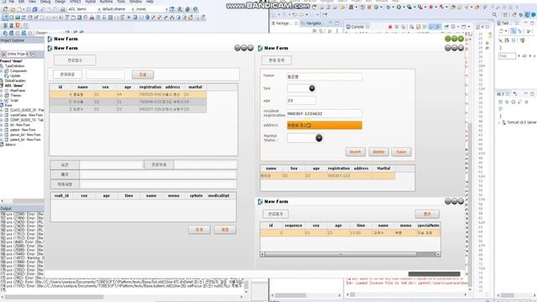Click the Save button in the patient form
The width and height of the screenshot is (537, 302).
click(401, 152)
